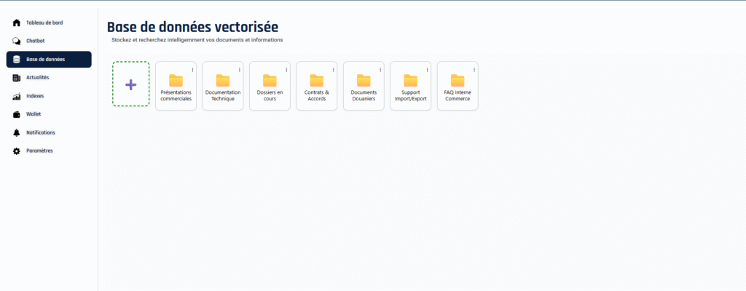Open the Dossiers en cours folder icon

270,80
